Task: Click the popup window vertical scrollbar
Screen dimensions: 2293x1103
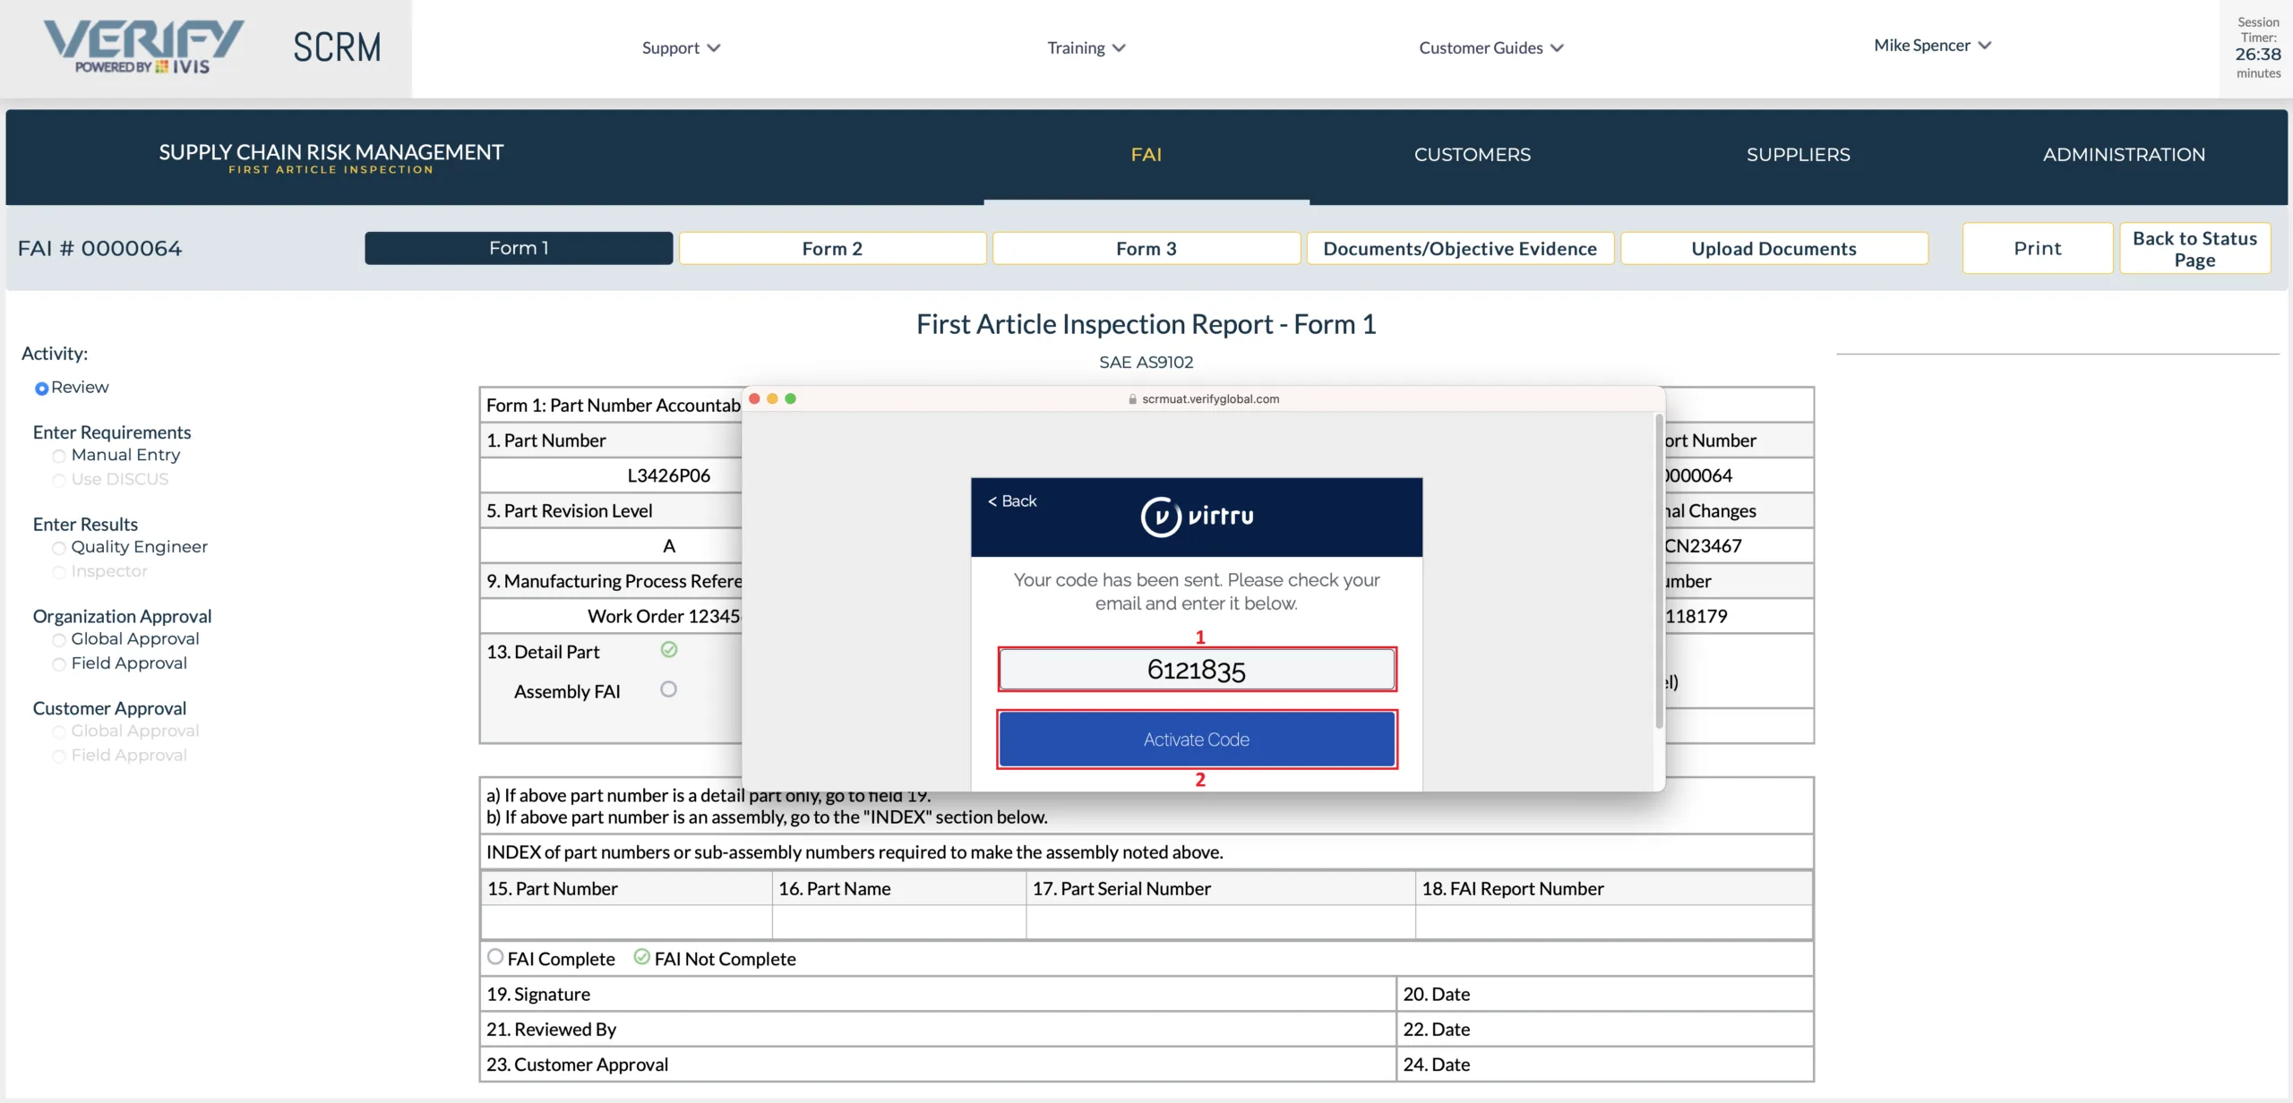Action: [x=1659, y=570]
